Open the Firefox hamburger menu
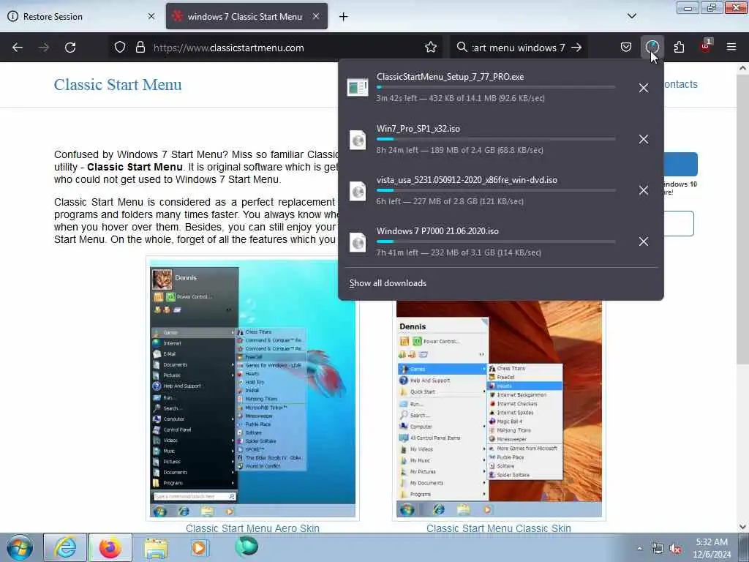This screenshot has height=562, width=749. [731, 48]
